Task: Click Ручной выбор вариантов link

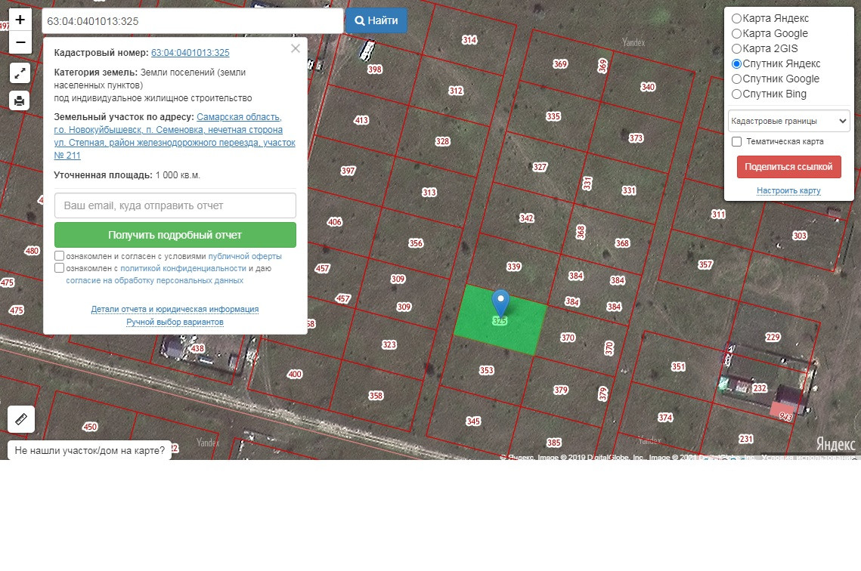Action: (x=175, y=322)
